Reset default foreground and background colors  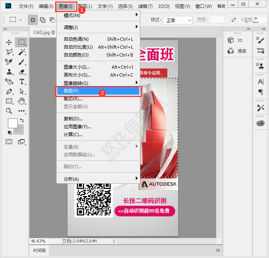pos(9,133)
